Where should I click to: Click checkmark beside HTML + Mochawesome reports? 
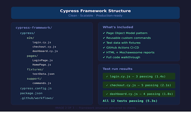(104, 52)
